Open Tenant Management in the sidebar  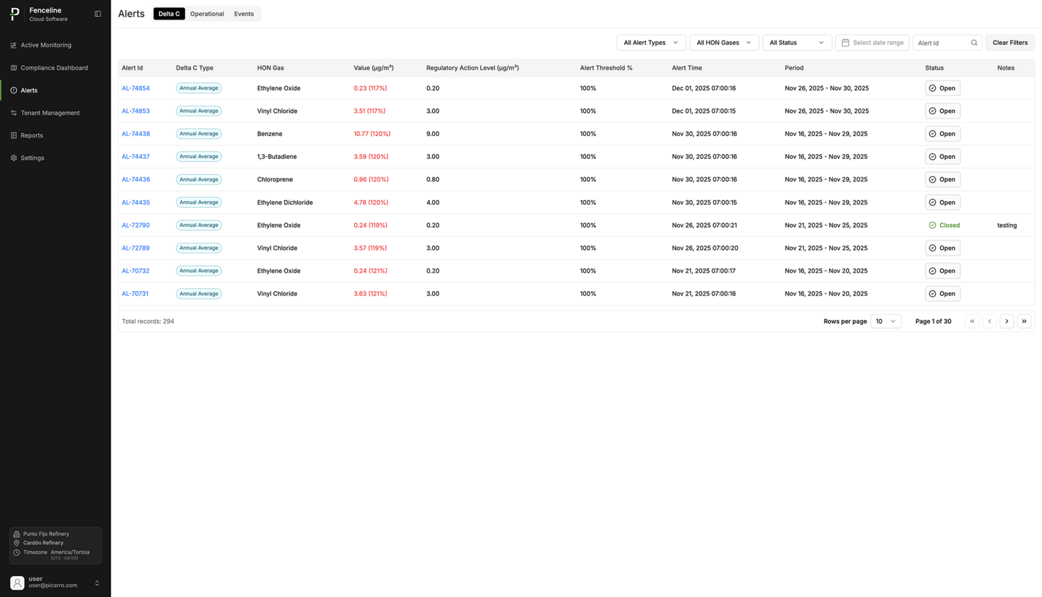tap(50, 113)
